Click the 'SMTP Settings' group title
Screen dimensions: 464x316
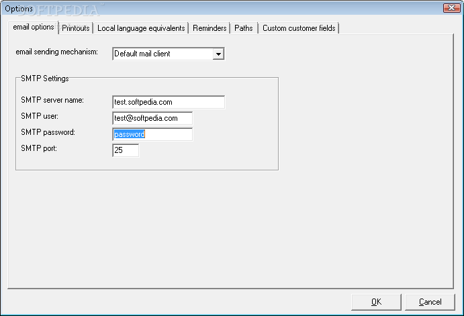click(45, 78)
